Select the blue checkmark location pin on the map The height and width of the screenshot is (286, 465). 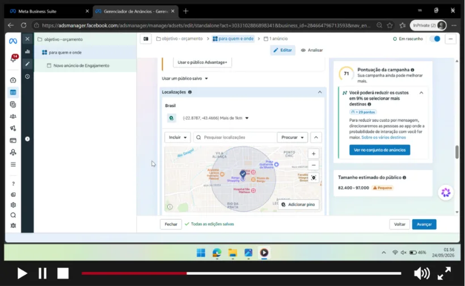[243, 173]
